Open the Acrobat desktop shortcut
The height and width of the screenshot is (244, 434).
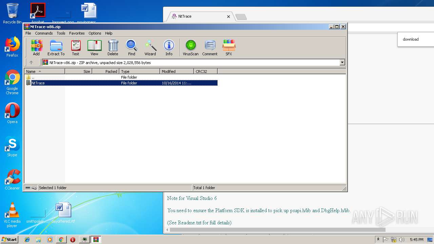(x=38, y=13)
